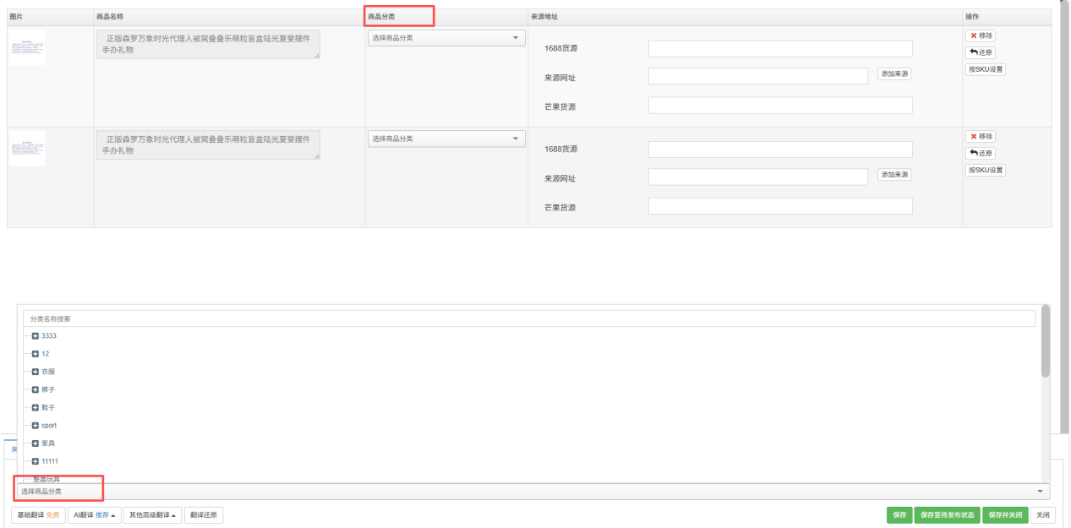Click the first row 1688货源 input field
Image resolution: width=1071 pixels, height=528 pixels.
(x=780, y=49)
